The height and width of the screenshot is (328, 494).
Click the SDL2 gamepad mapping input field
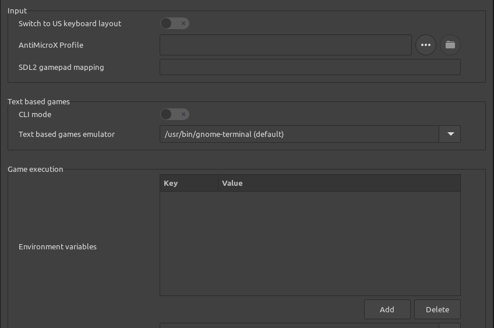[x=310, y=67]
